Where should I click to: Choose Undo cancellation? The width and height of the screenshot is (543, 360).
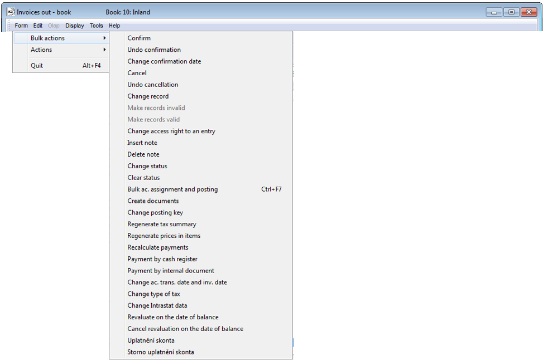click(201, 85)
